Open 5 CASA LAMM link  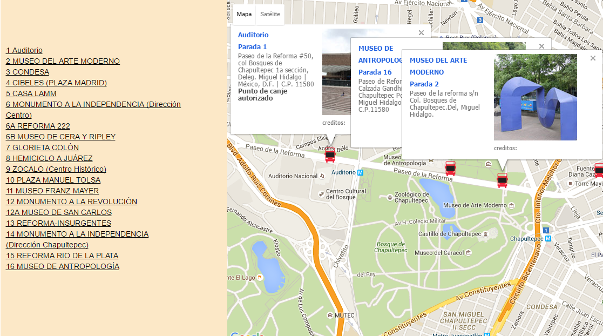(x=31, y=93)
